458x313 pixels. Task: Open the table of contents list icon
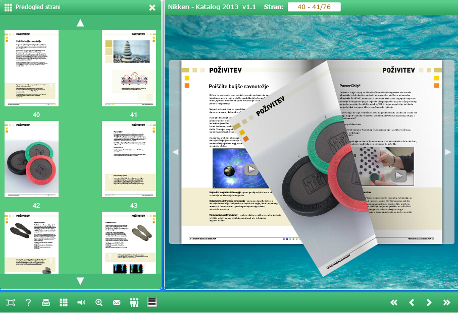point(152,302)
